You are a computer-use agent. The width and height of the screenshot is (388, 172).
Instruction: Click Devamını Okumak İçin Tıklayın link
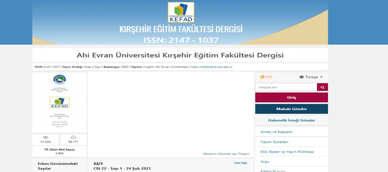pos(226,154)
